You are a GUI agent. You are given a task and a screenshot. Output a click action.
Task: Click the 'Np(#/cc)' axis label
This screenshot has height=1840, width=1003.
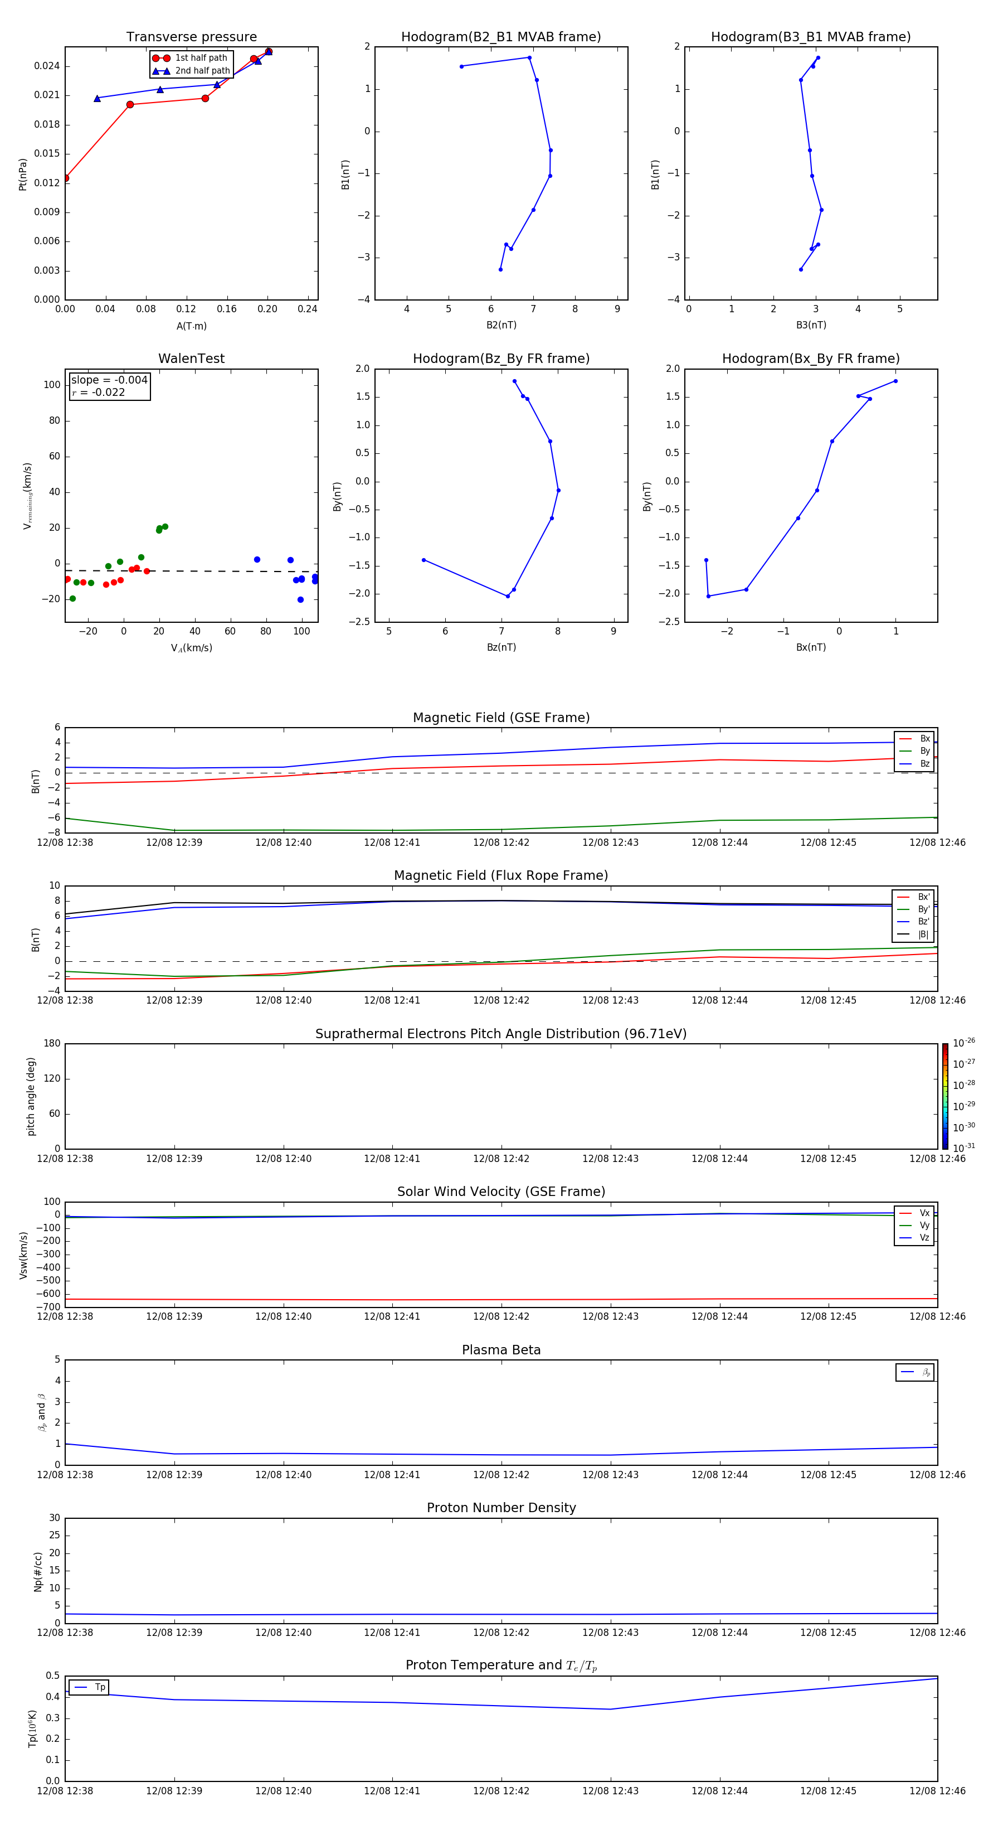pos(38,1571)
